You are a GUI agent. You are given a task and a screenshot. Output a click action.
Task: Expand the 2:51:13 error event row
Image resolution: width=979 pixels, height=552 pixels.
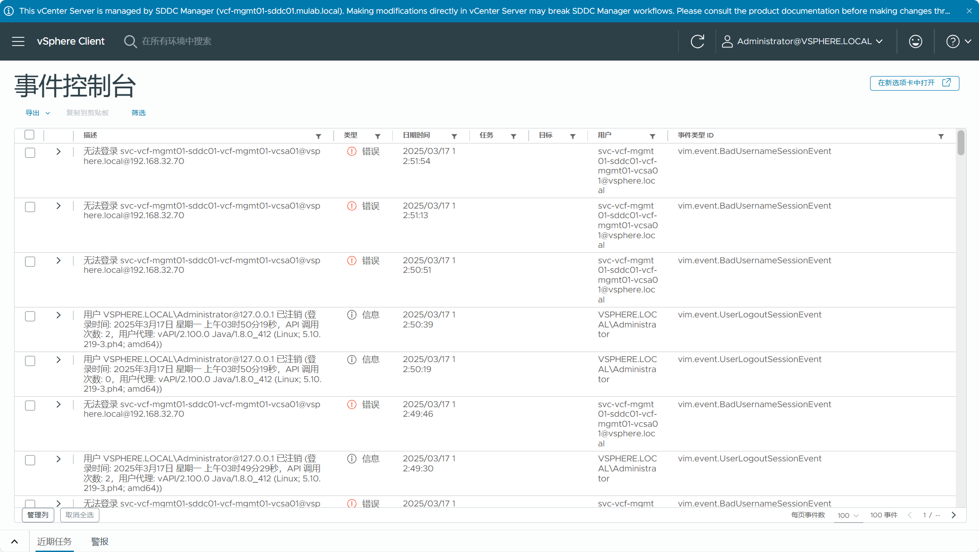coord(58,206)
